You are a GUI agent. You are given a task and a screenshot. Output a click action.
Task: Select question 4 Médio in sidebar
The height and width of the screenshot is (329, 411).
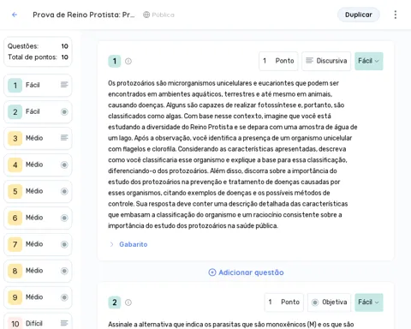[x=38, y=164]
